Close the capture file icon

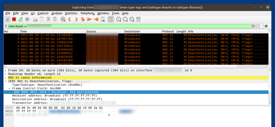click(x=48, y=19)
